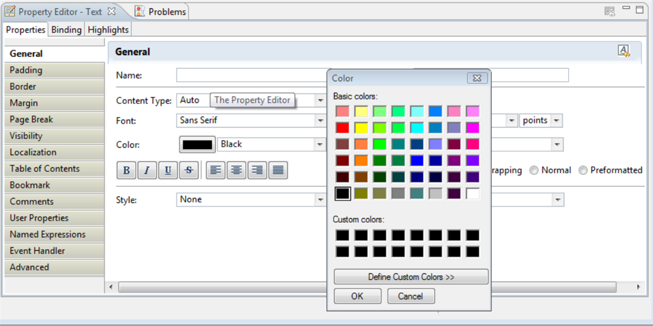The width and height of the screenshot is (653, 326).
Task: Toggle Strikethrough text formatting
Action: pos(188,171)
